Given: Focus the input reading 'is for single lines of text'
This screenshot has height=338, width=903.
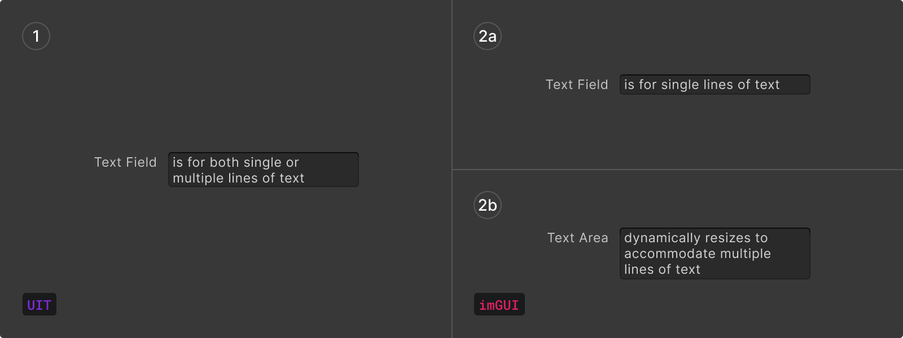Looking at the screenshot, I should (x=714, y=84).
